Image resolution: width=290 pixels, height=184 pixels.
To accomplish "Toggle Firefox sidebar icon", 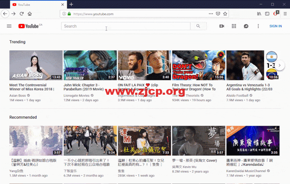I will (x=267, y=14).
